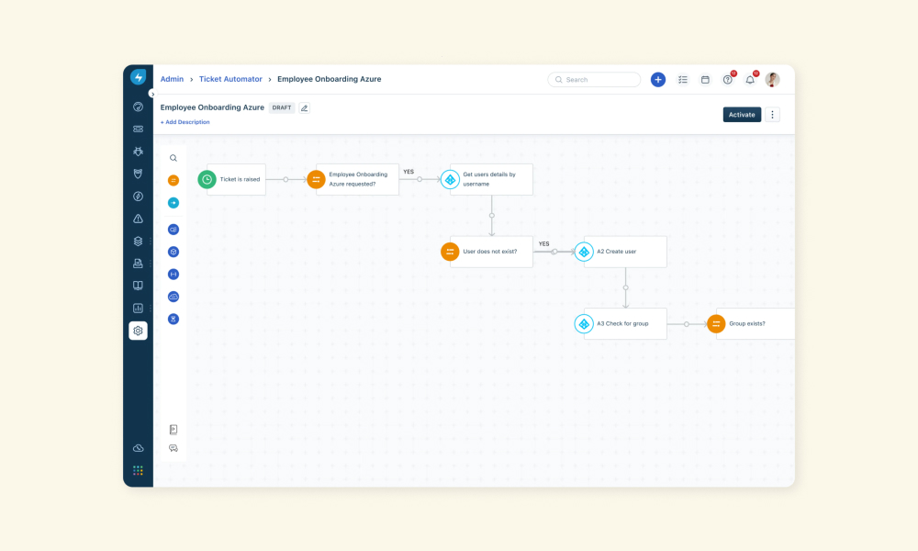Select the A3 Check for group node
The image size is (918, 551).
(x=625, y=324)
